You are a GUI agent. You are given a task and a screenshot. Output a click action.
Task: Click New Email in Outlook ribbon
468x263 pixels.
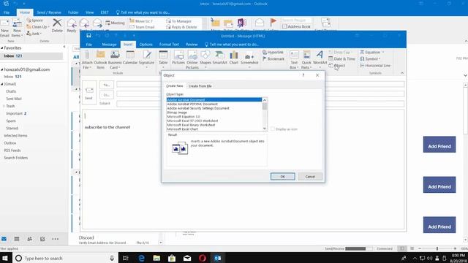[5, 28]
